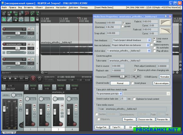
Task: Click the Take envelopes button
Action: tap(161, 83)
